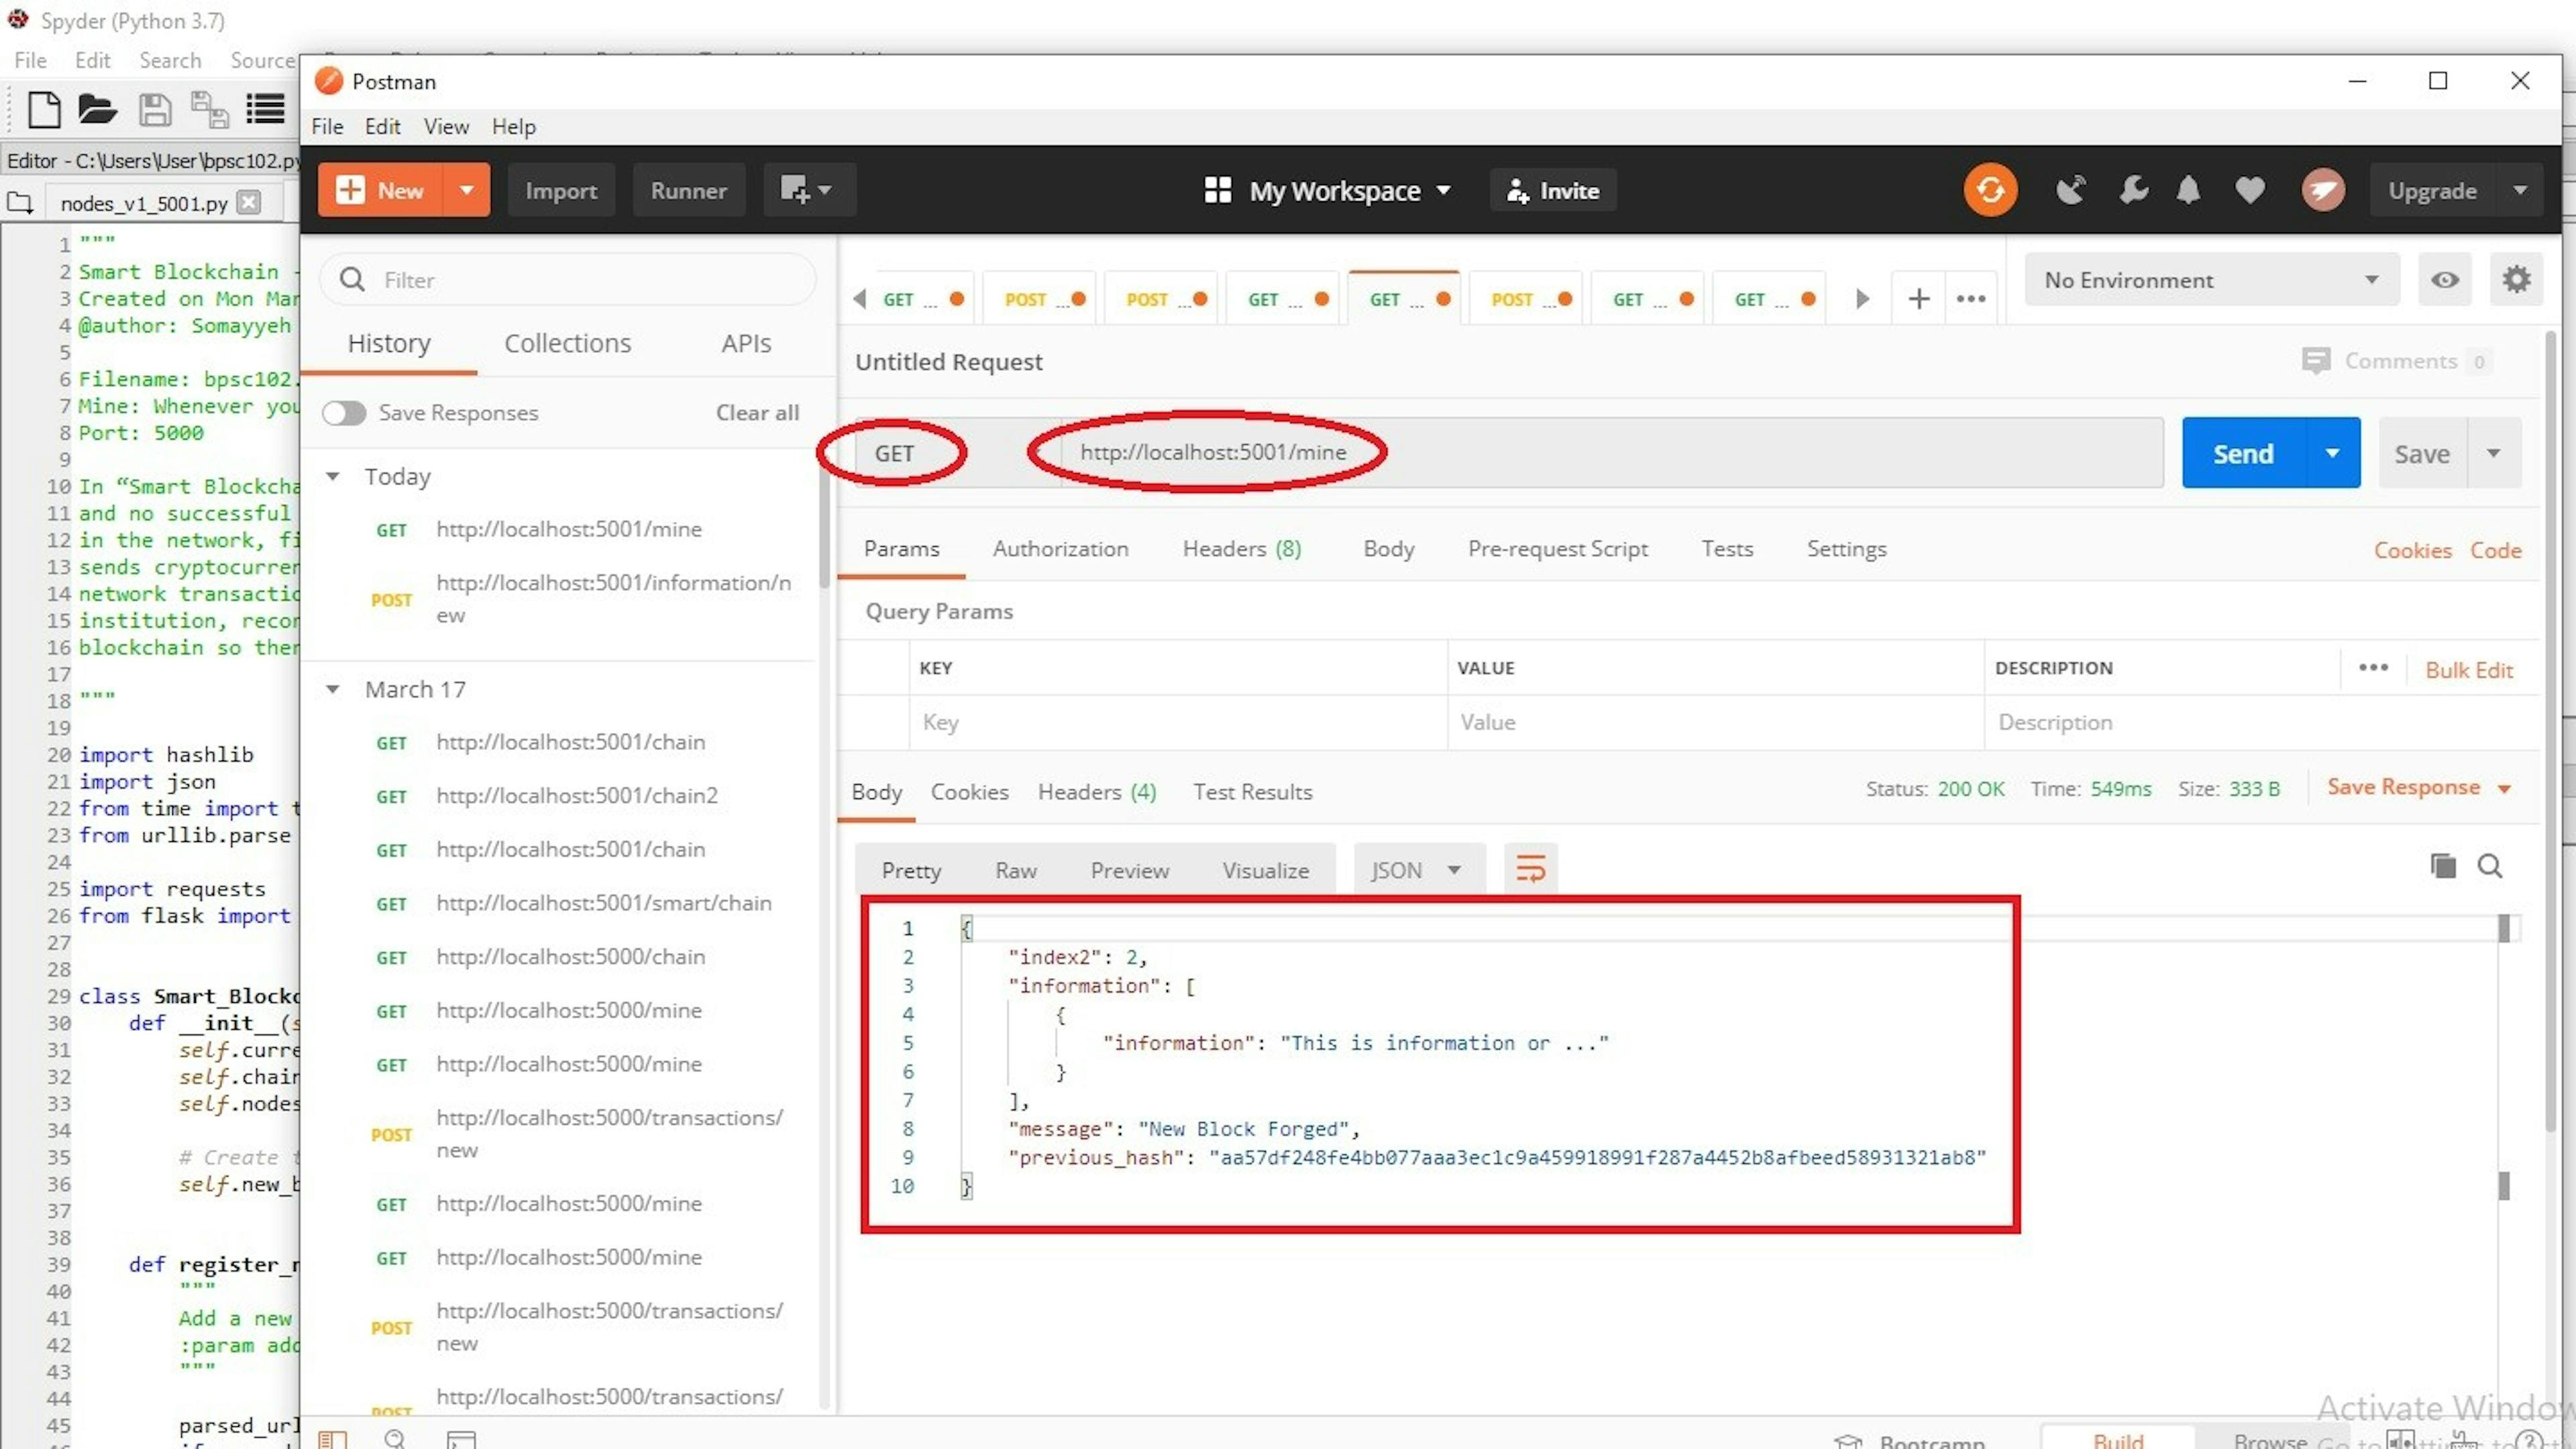Switch to the APIs tab
The height and width of the screenshot is (1449, 2576).
746,343
